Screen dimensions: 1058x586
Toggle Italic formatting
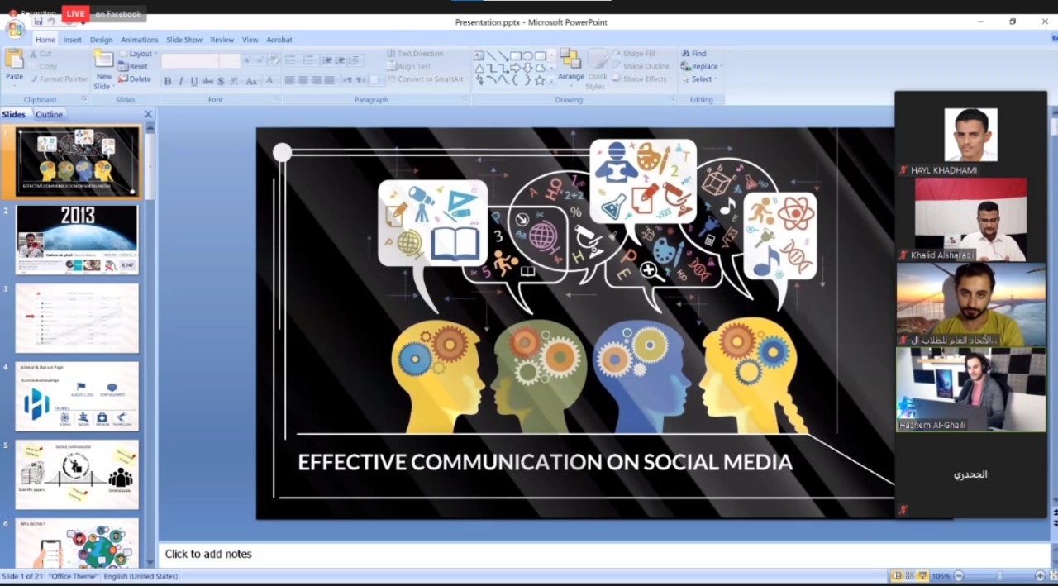click(x=181, y=81)
